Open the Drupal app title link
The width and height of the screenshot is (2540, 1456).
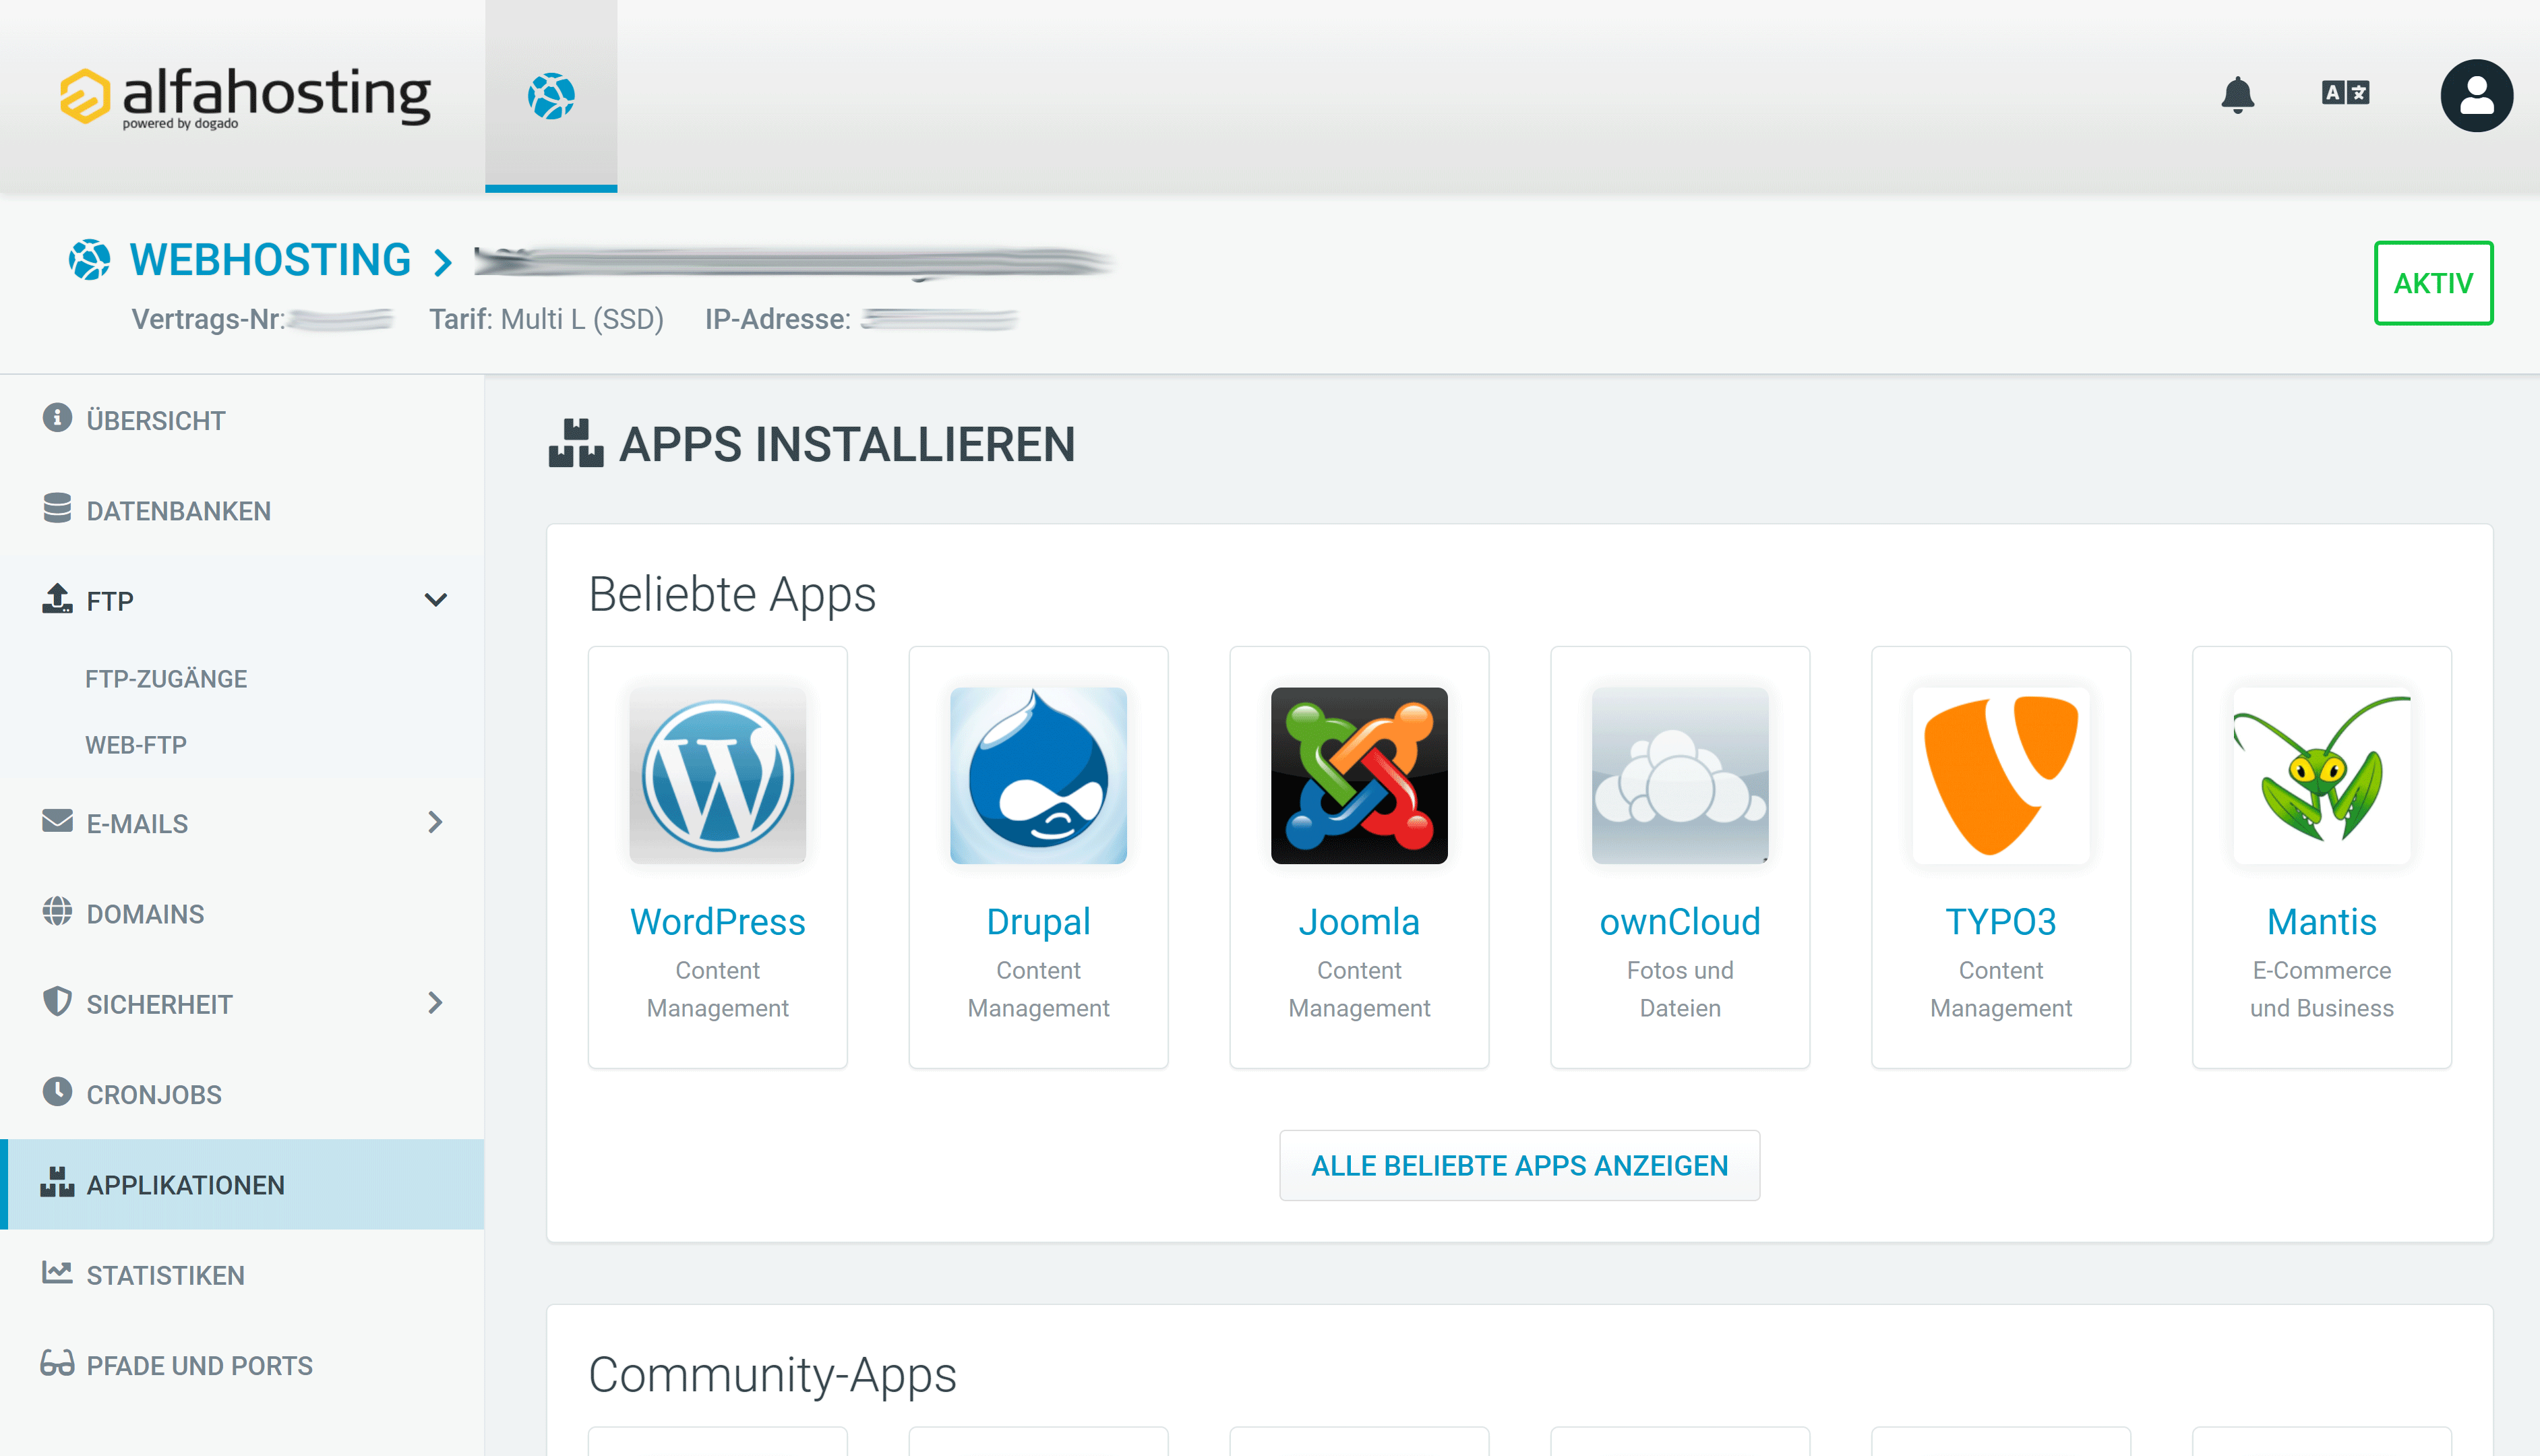coord(1038,922)
